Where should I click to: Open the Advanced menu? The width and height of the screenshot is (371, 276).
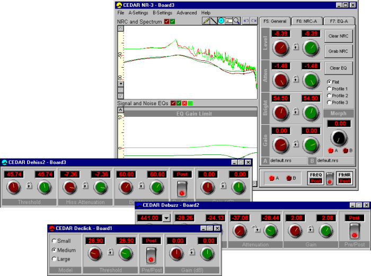tap(187, 13)
